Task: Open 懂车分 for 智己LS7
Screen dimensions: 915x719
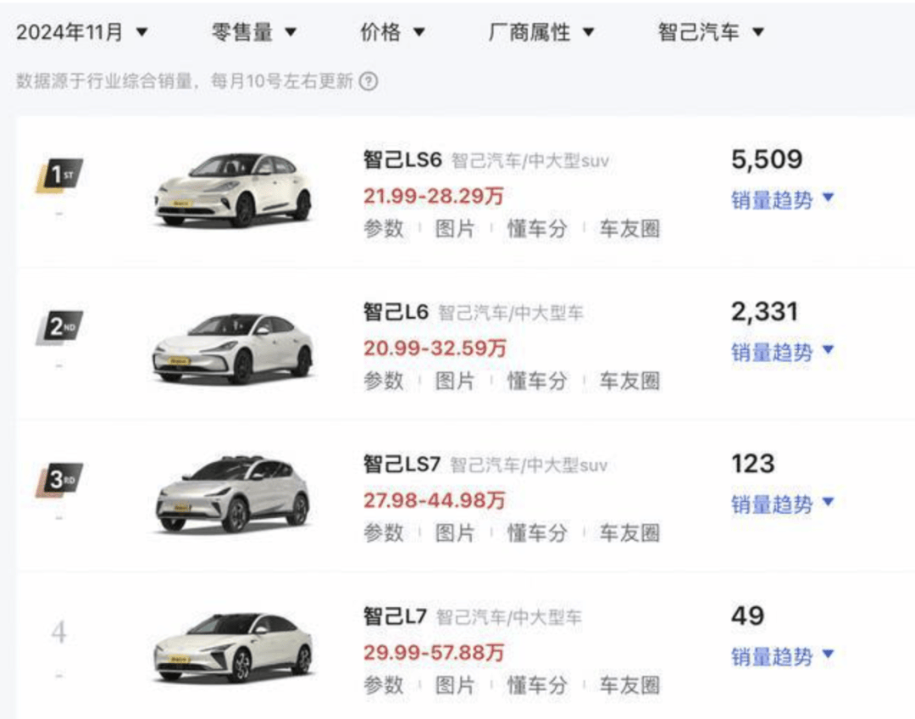Action: 537,532
